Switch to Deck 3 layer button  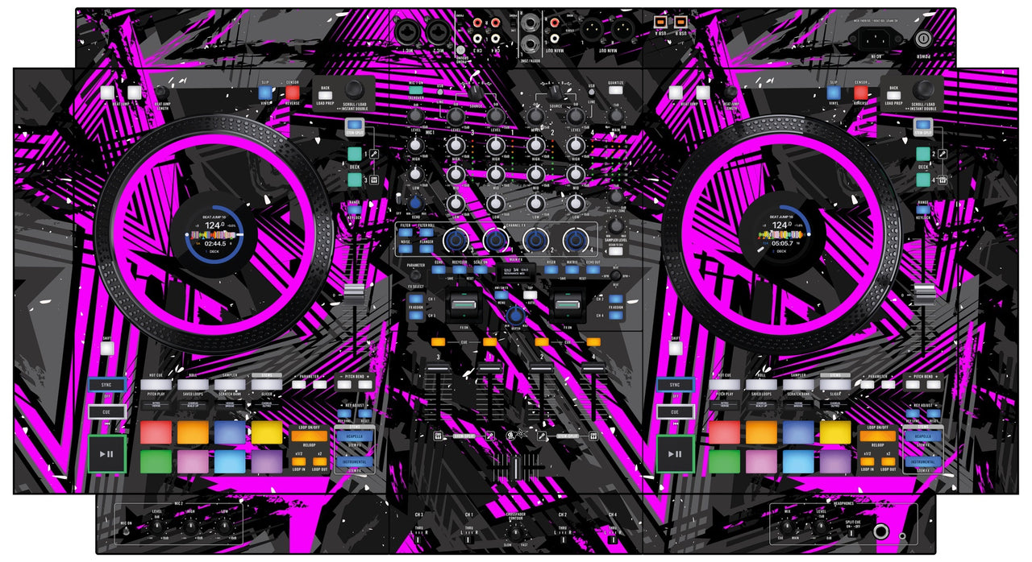(355, 180)
